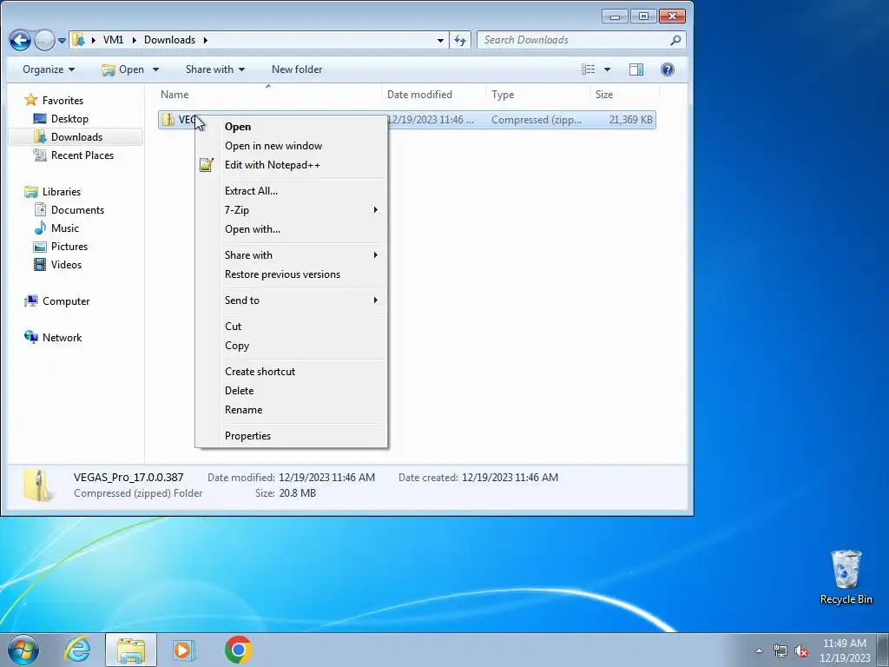Expand the view options dropdown arrow
889x667 pixels.
(x=607, y=69)
